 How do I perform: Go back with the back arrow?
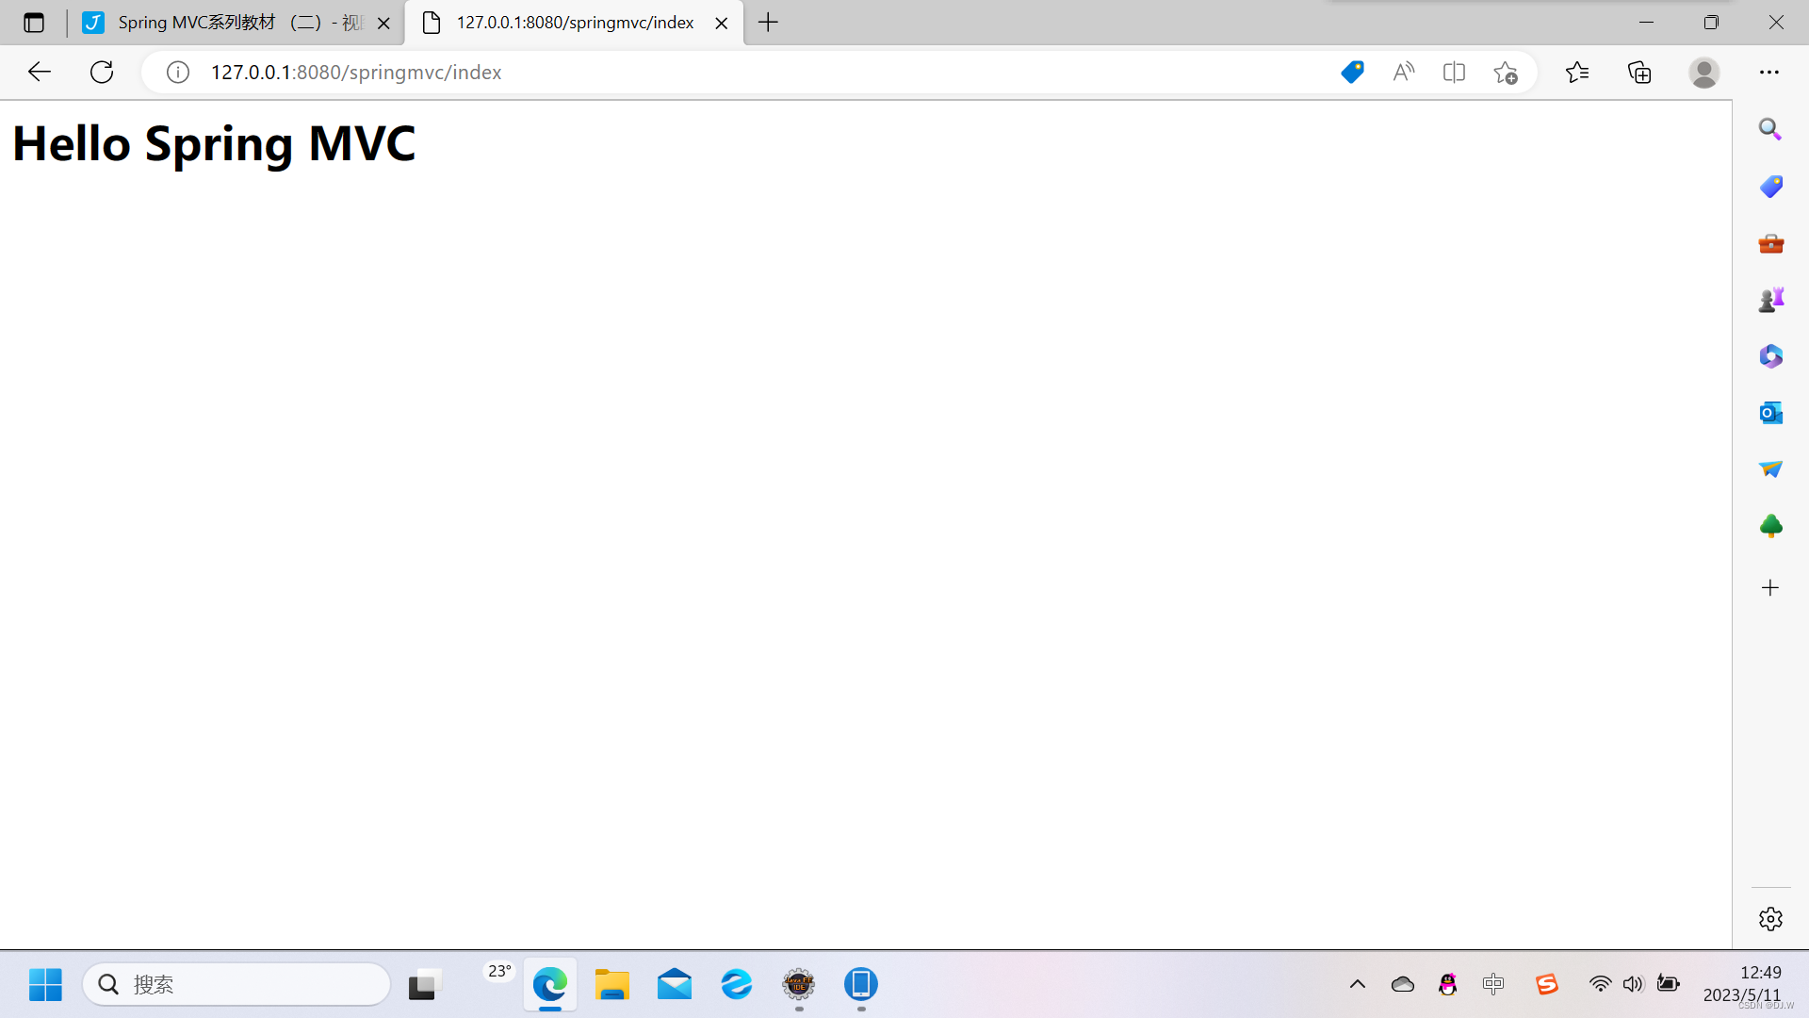39,73
